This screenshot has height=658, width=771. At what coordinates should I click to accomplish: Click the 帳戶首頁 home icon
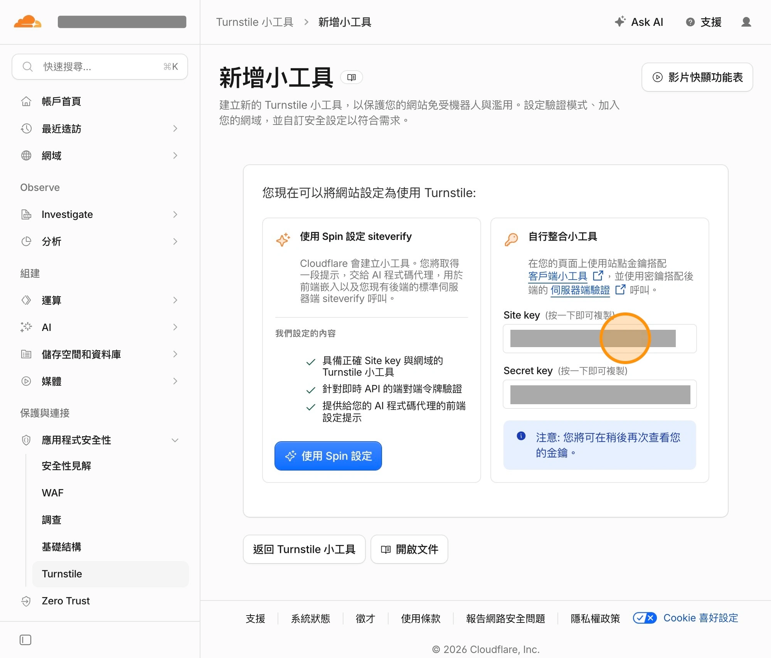coord(26,101)
